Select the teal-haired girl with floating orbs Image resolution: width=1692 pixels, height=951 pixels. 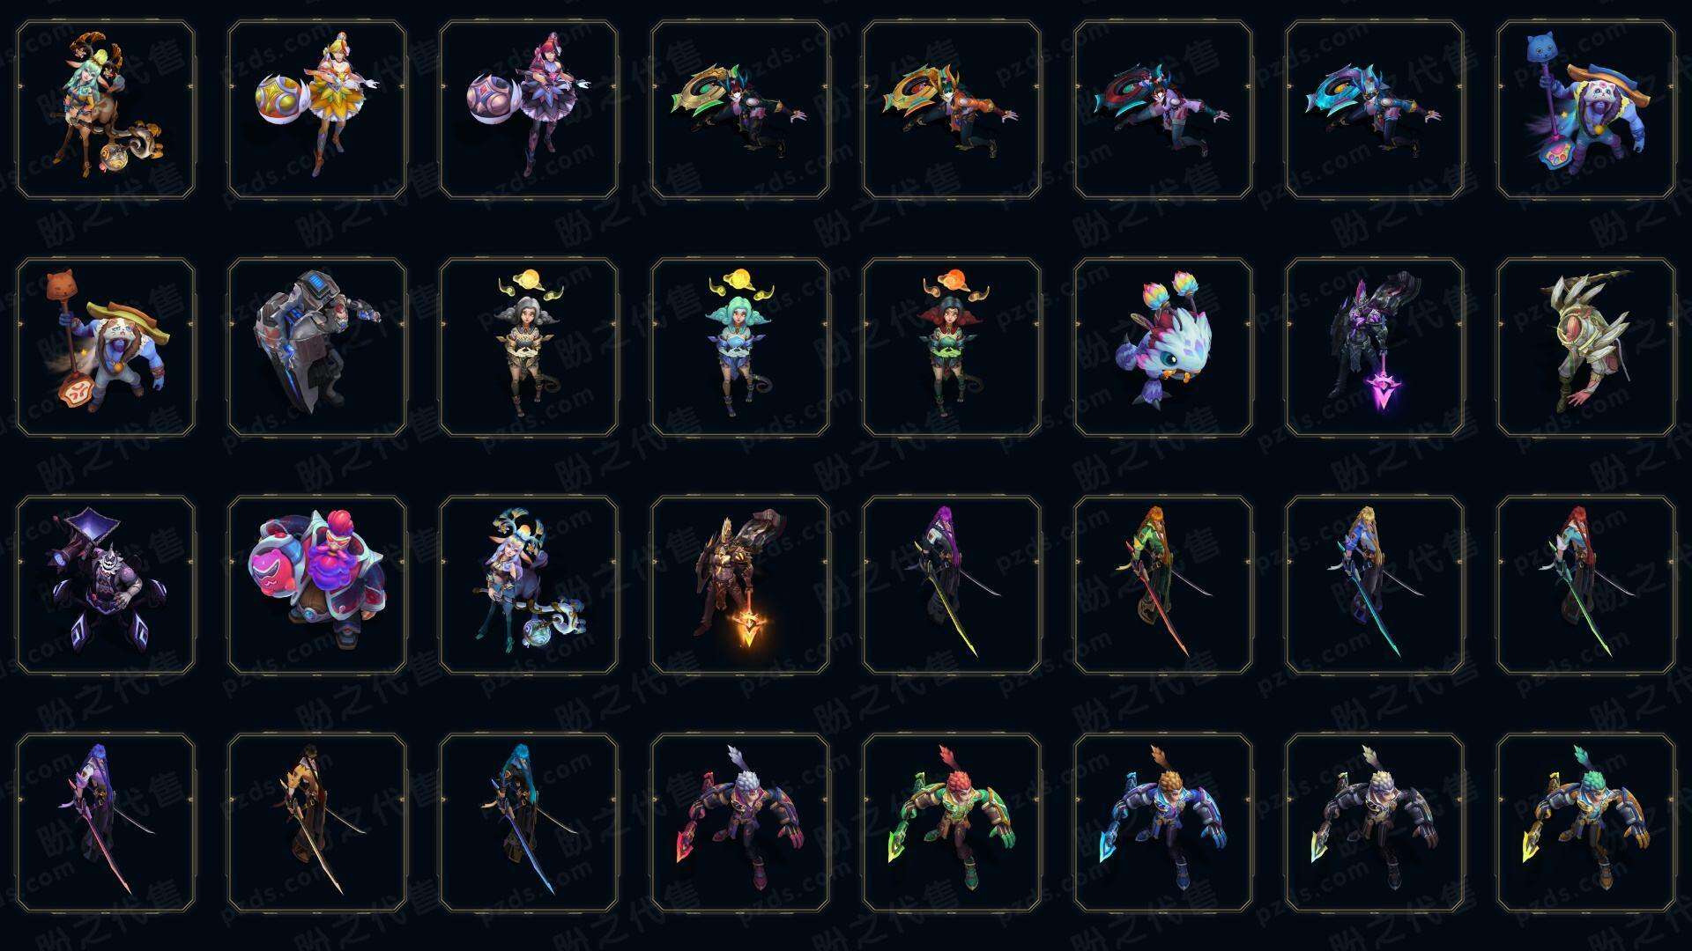click(x=740, y=347)
